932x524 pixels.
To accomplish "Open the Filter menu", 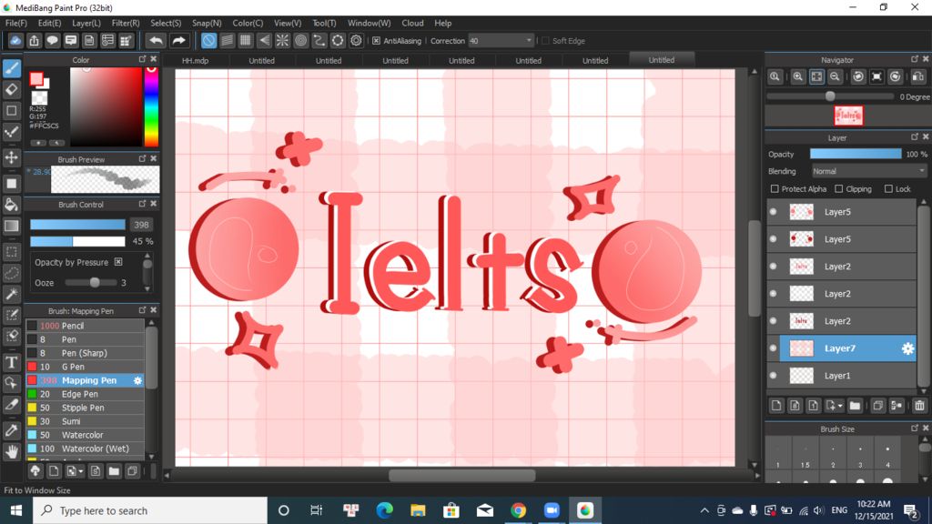I will click(126, 23).
